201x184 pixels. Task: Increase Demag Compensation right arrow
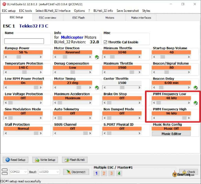tap(90, 72)
